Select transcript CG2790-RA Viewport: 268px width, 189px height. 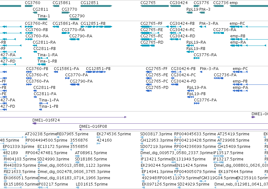coord(74,39)
